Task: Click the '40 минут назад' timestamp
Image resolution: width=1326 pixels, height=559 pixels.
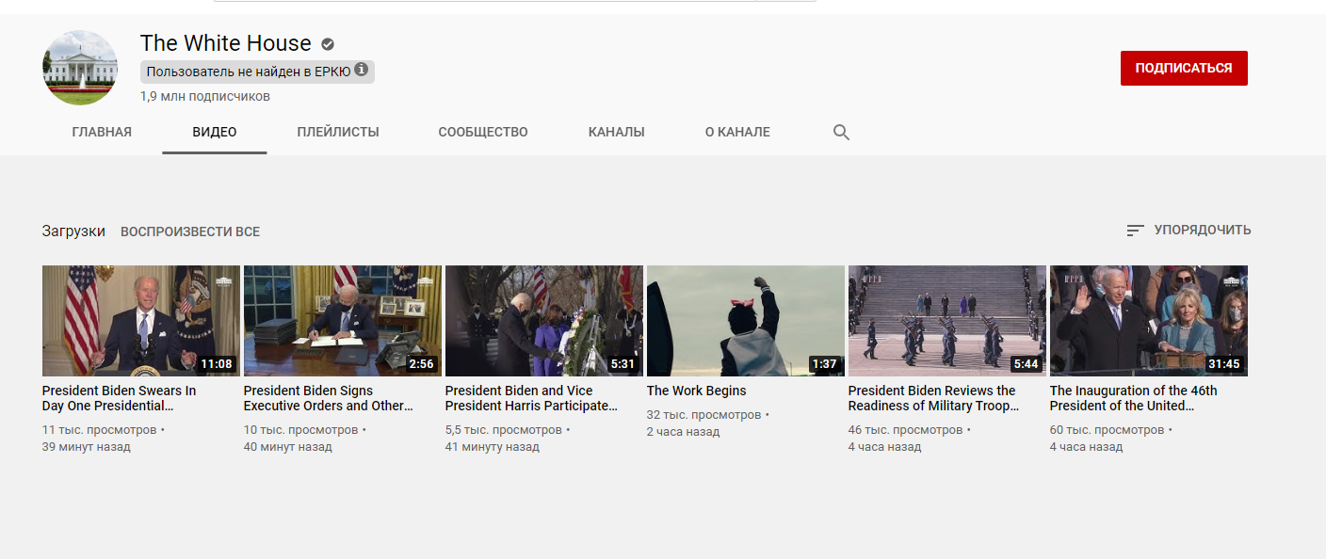Action: (288, 447)
